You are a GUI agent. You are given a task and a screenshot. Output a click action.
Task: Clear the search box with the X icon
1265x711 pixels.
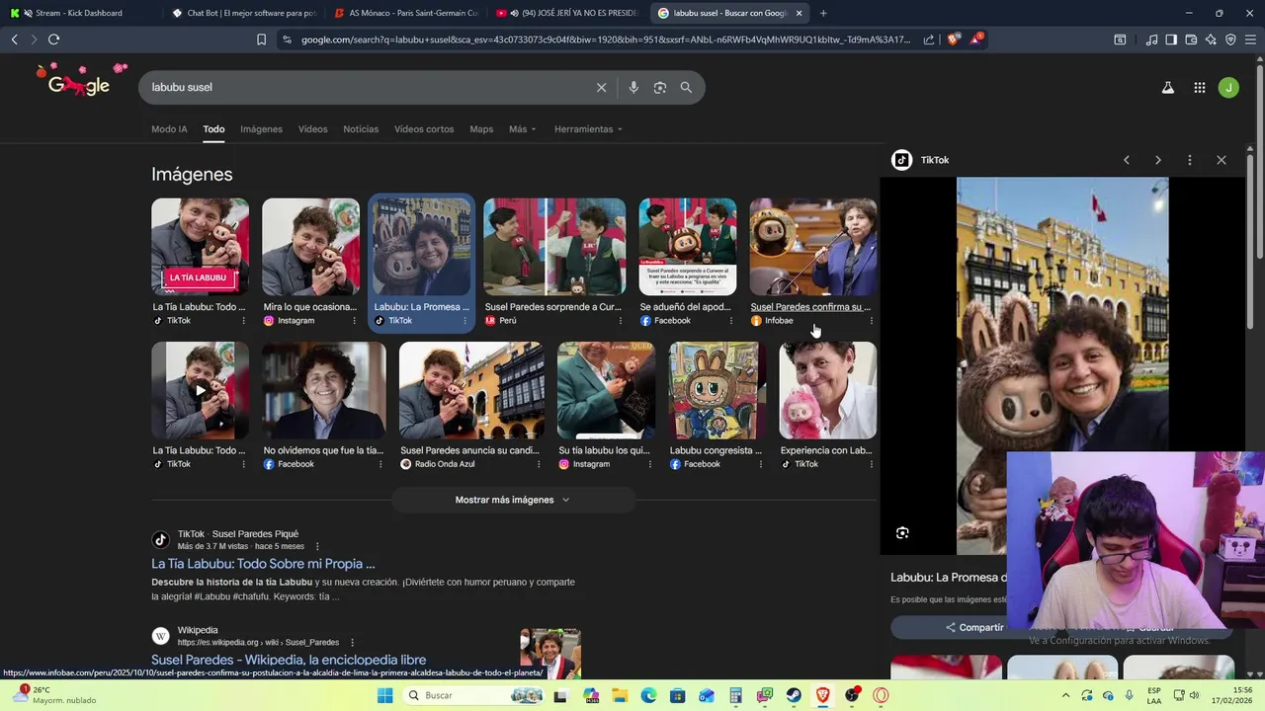(x=601, y=87)
